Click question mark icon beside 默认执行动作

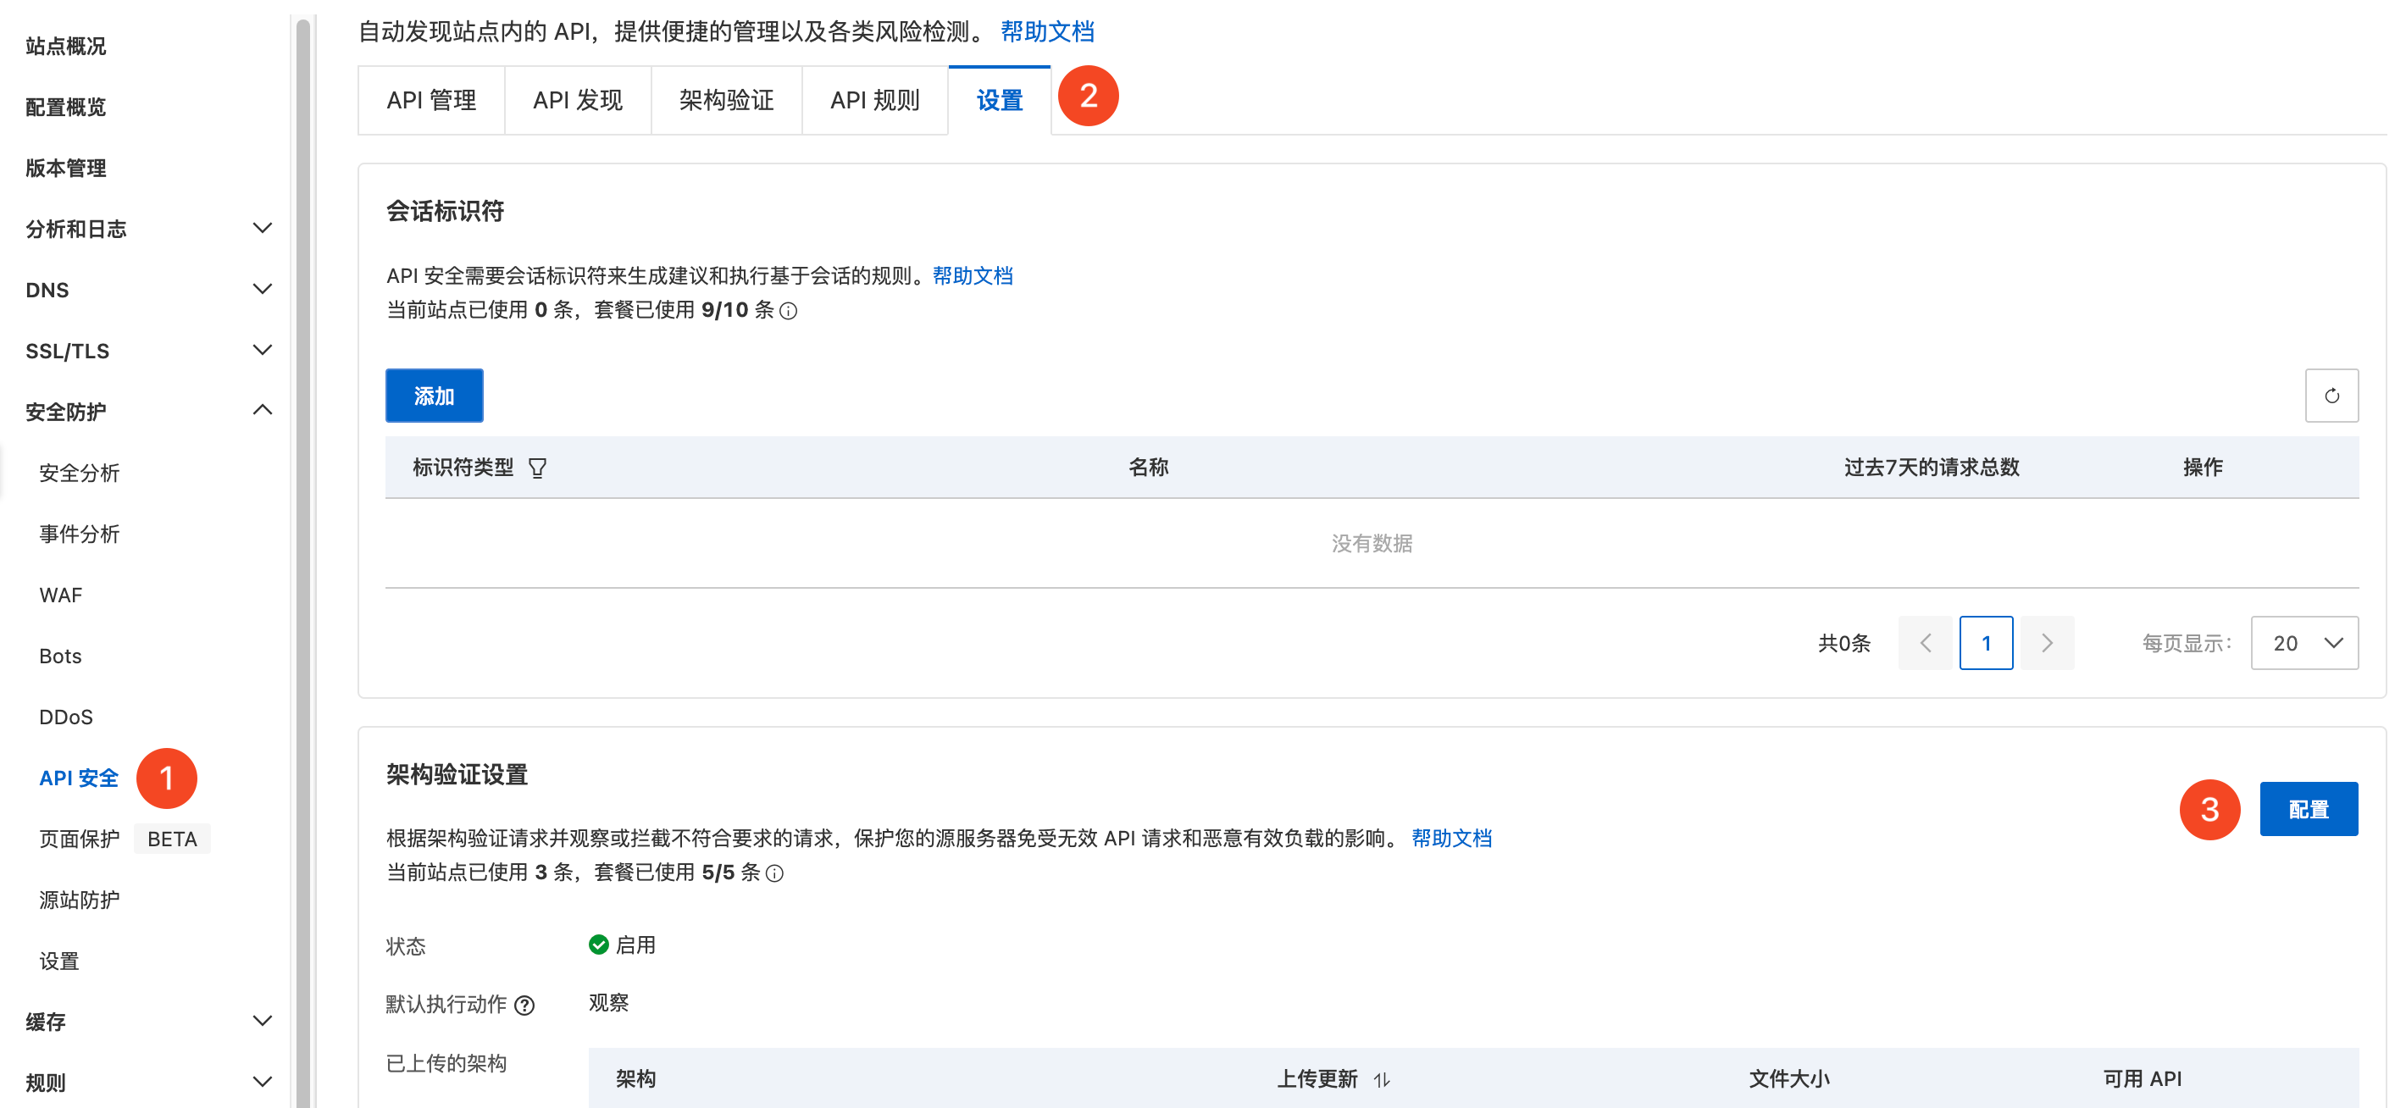(525, 1006)
